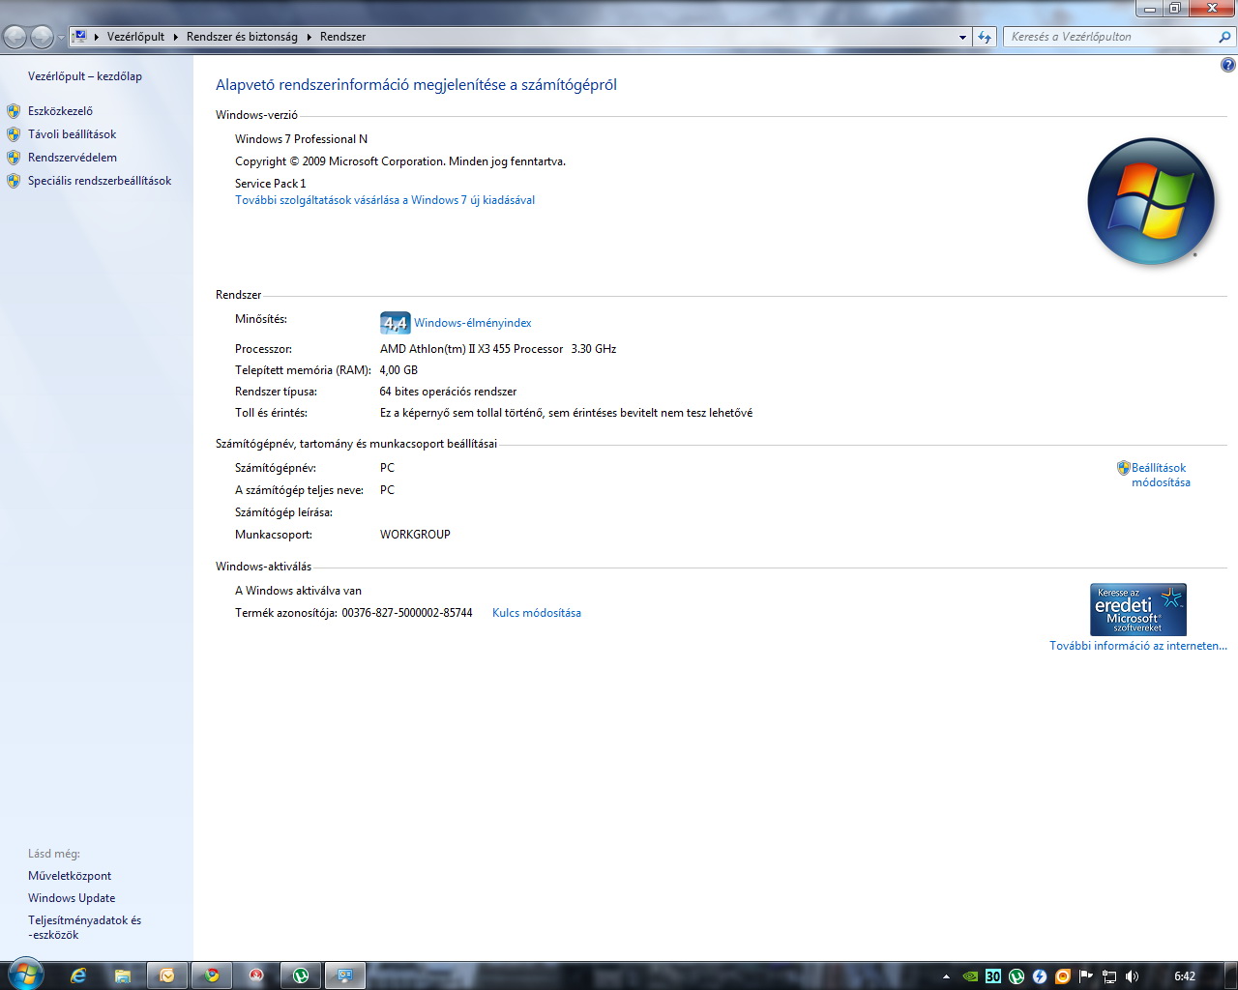Select the Rendszer breadcrumb item
1238x990 pixels.
pos(342,37)
